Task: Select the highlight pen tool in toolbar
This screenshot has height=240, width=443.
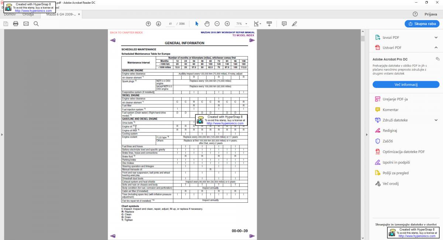Action: pyautogui.click(x=294, y=24)
